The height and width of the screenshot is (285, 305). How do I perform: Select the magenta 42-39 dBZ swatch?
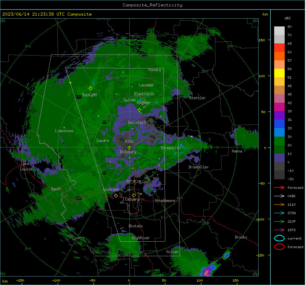pyautogui.click(x=279, y=107)
